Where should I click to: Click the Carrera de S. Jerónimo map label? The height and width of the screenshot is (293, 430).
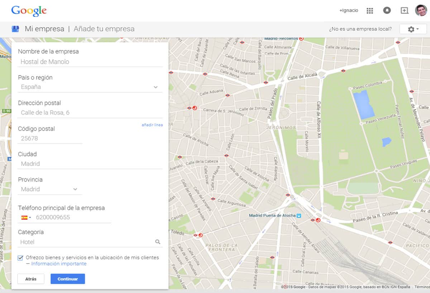tap(224, 112)
